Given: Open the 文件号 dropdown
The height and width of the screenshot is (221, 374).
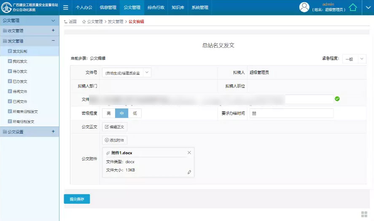Looking at the screenshot, I should click(x=147, y=72).
